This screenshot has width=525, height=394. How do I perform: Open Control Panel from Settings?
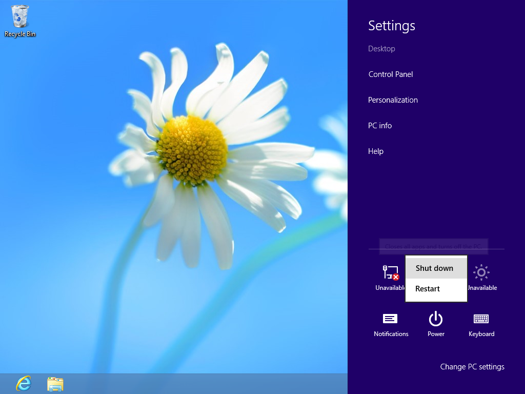(390, 74)
